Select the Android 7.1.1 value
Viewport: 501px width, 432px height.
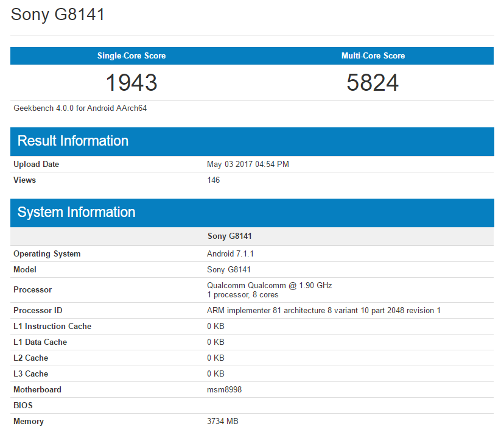[x=230, y=253]
